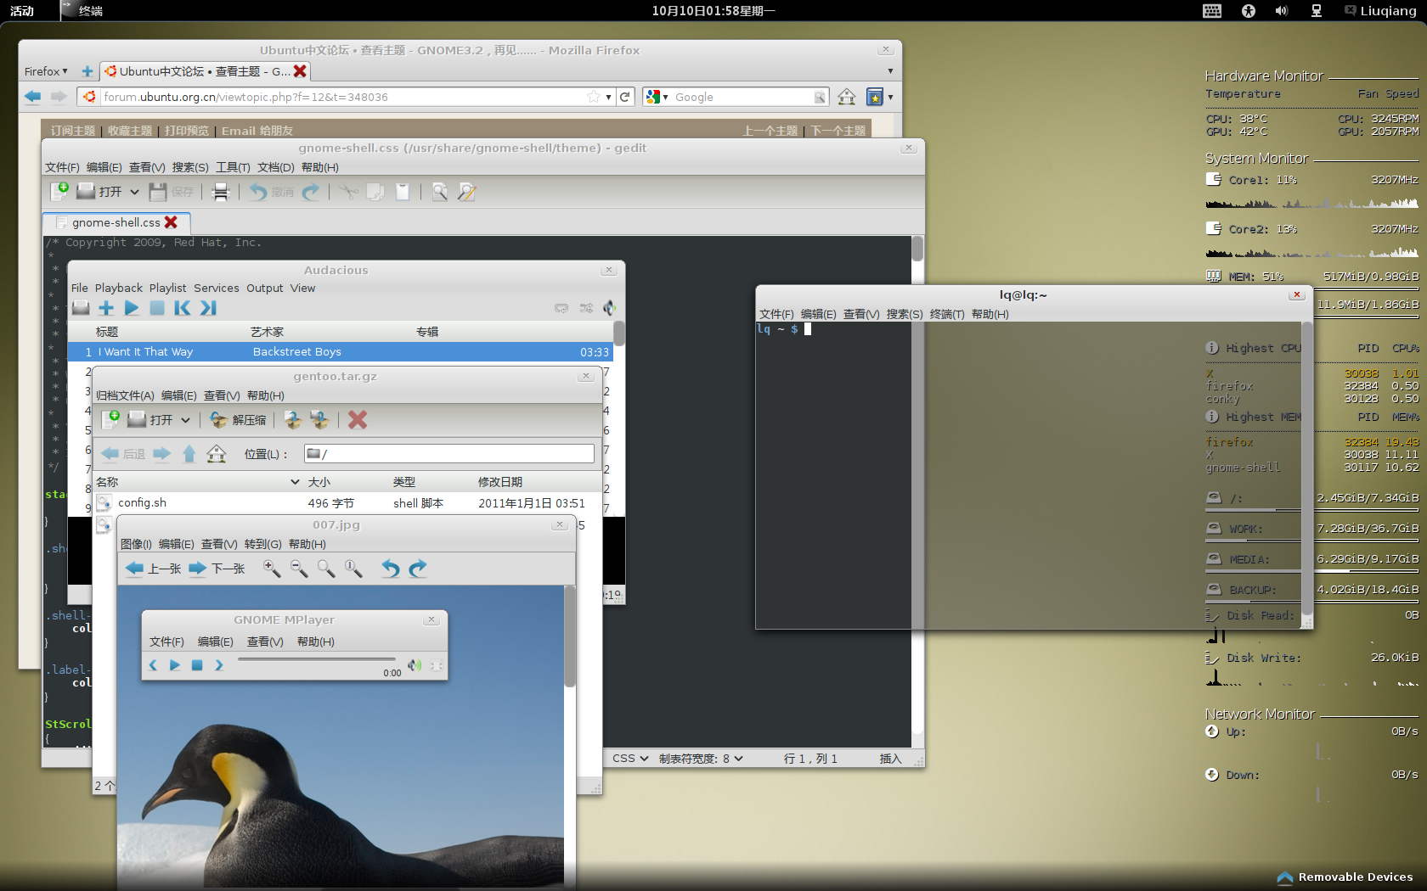Click GNOME MPlayer volume speaker icon
The image size is (1427, 891).
(415, 665)
